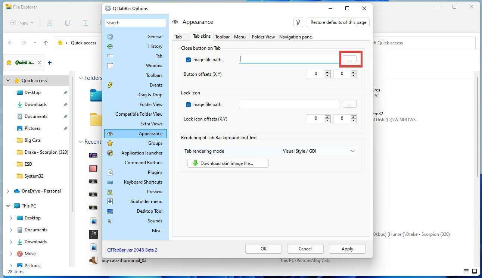
Task: Collapse This PC in the navigation pane
Action: tap(8, 206)
